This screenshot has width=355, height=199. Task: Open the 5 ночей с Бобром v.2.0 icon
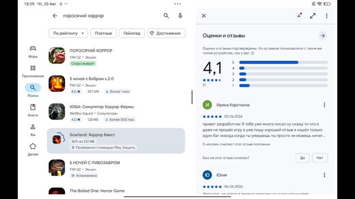[x=57, y=83]
